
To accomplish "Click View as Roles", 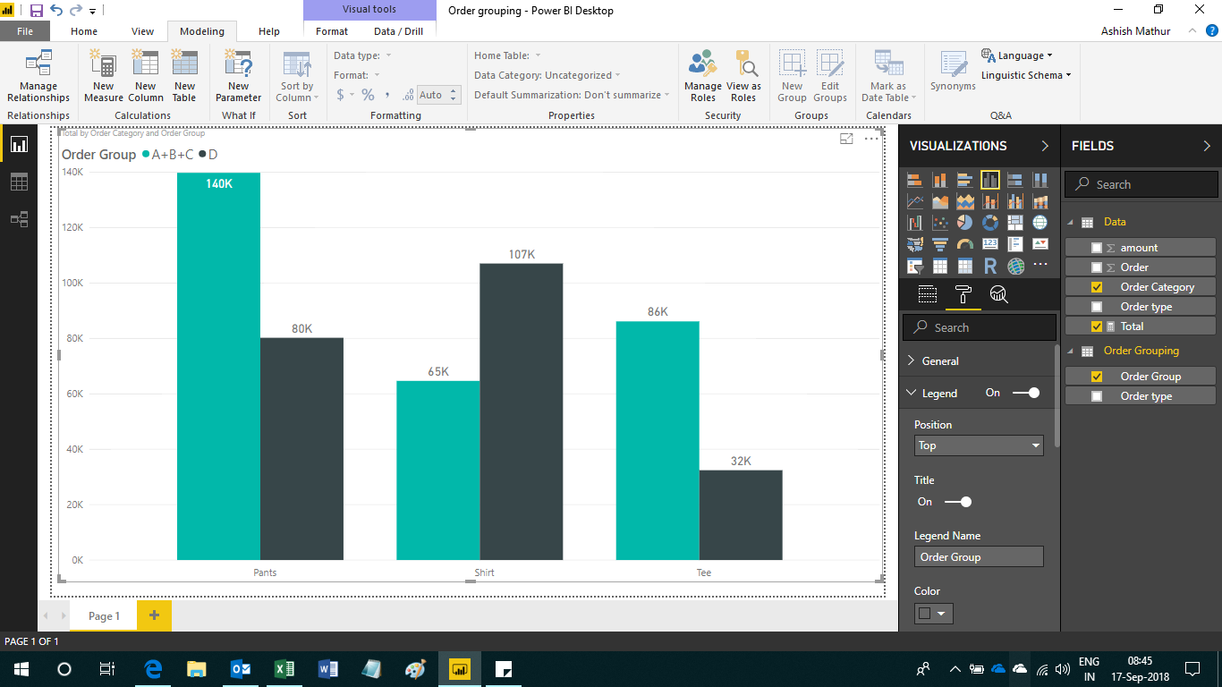I will point(743,77).
